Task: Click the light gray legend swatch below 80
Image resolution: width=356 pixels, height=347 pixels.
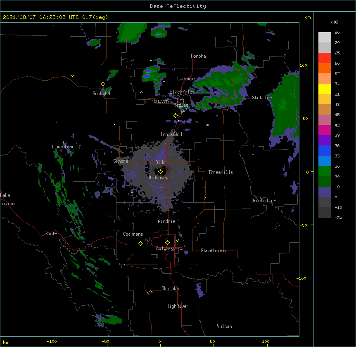Action: point(325,38)
